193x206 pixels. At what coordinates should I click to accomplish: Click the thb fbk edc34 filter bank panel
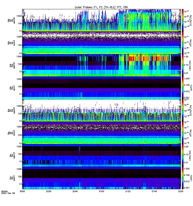(x=101, y=65)
